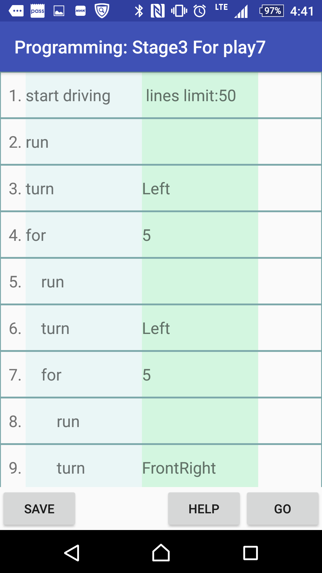Run the program with GO button
This screenshot has width=322, height=573.
[x=283, y=509]
